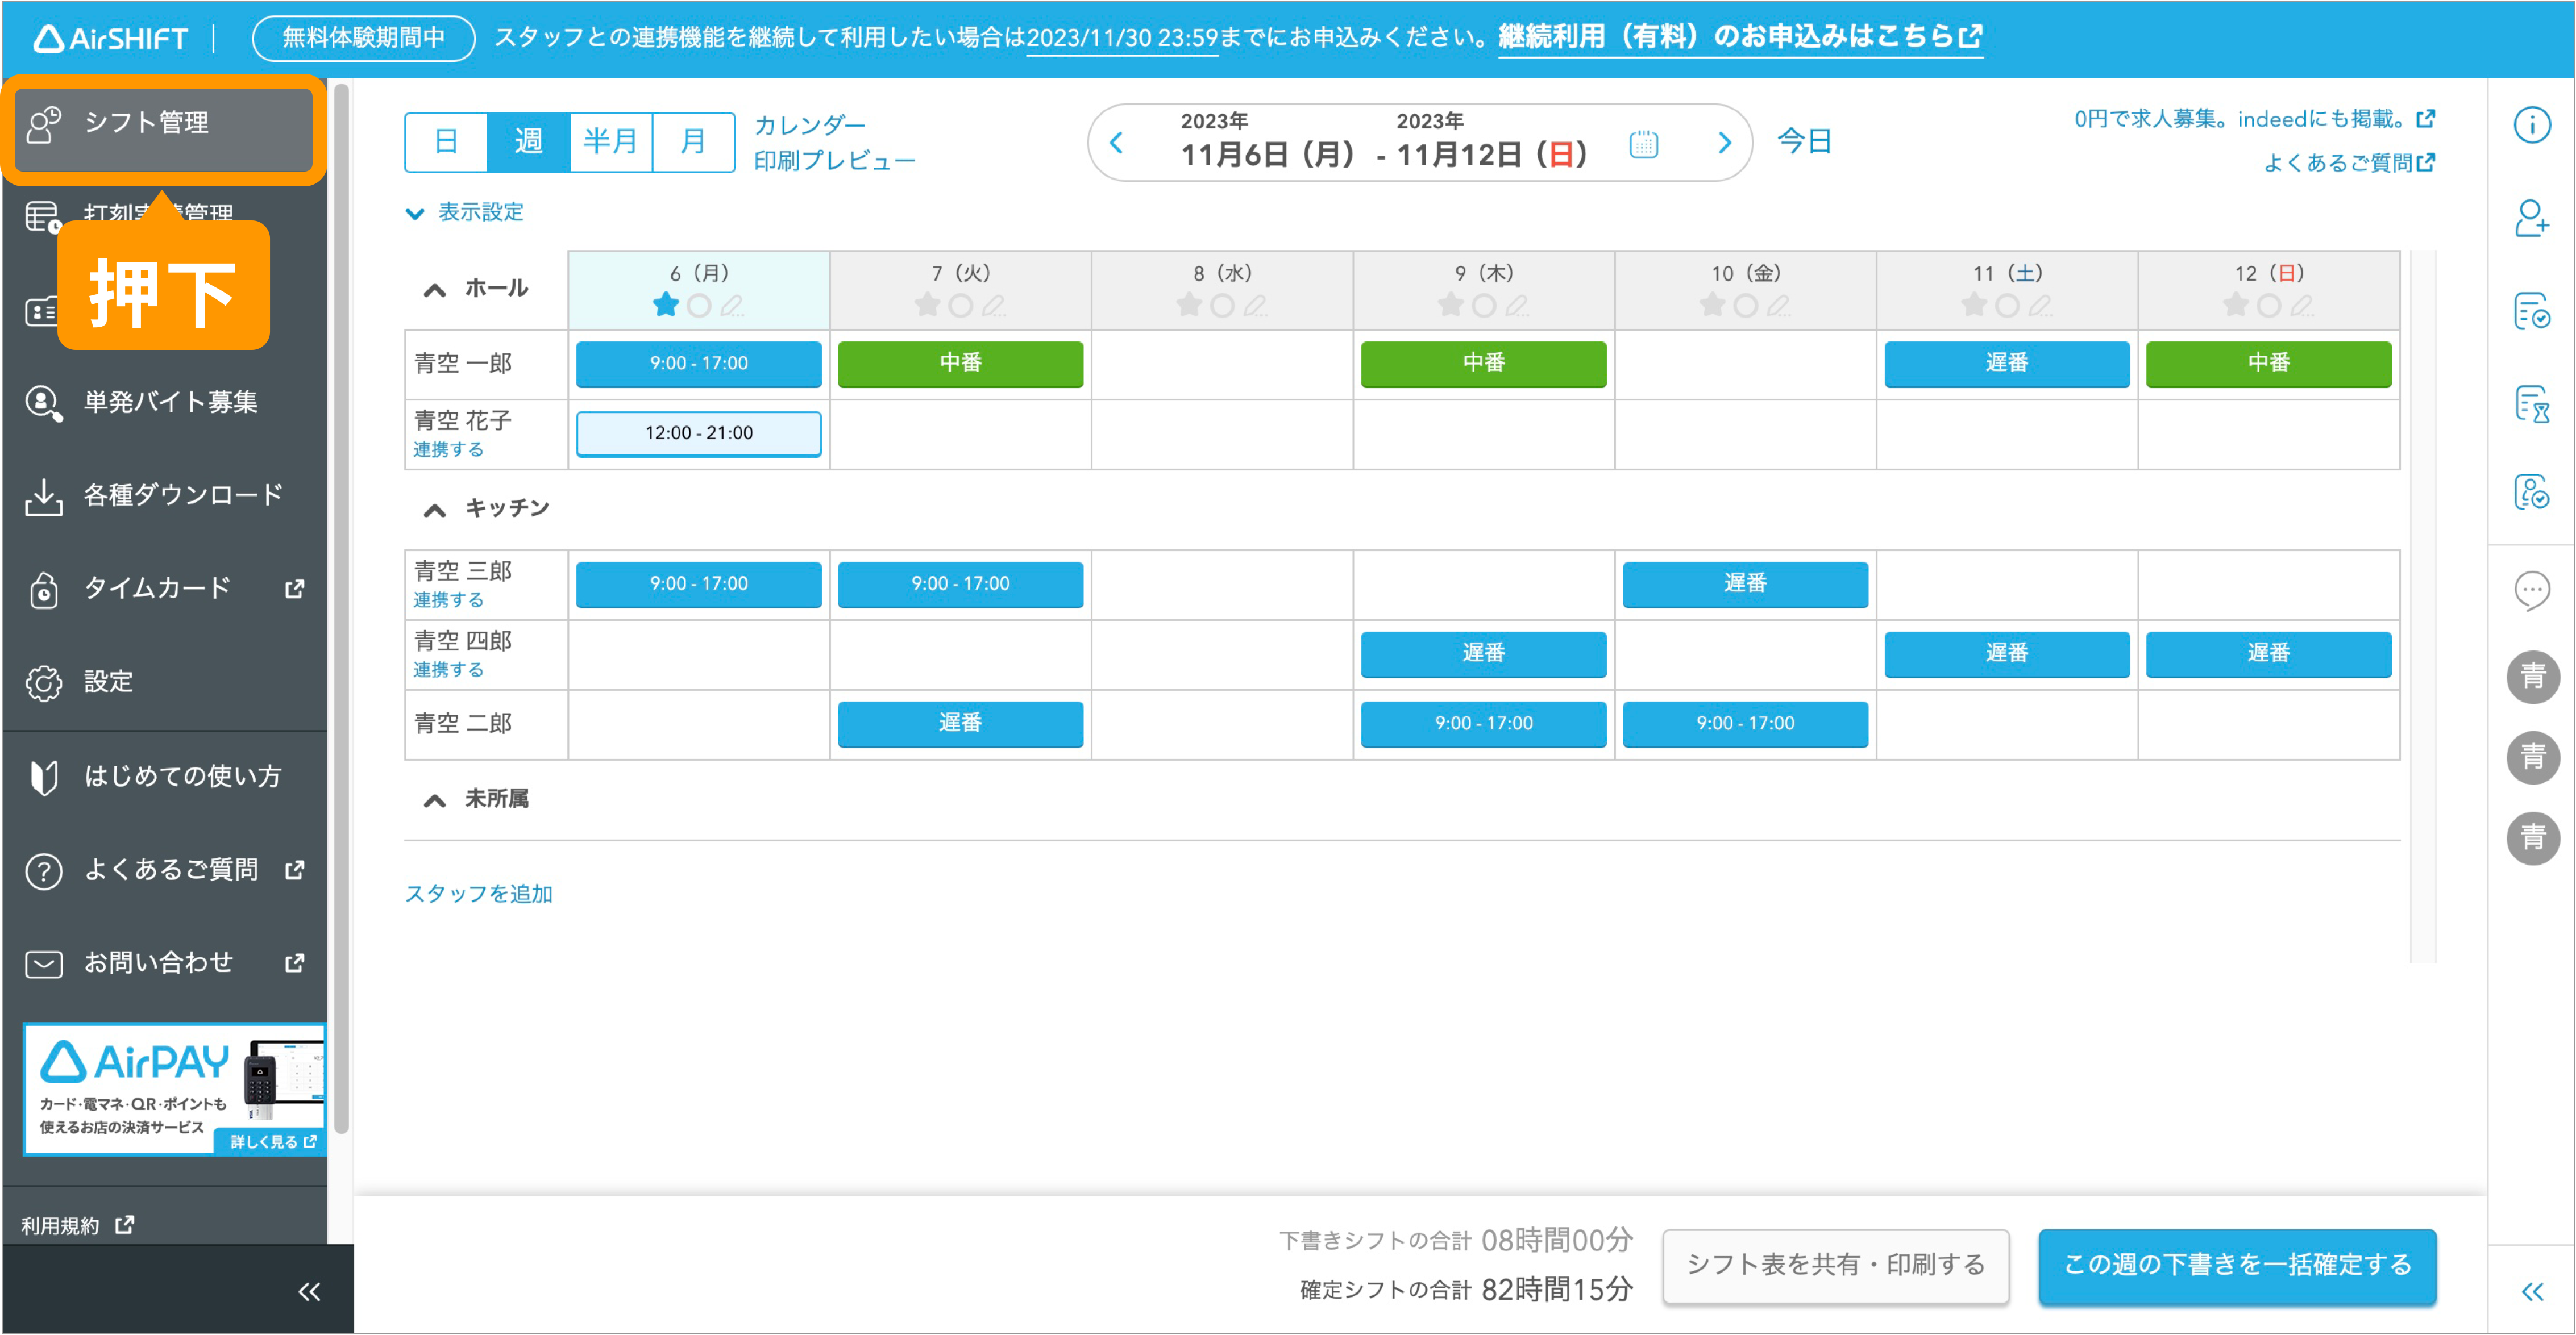The image size is (2576, 1335).
Task: Toggle the star under 11 (土)
Action: pos(1974,304)
